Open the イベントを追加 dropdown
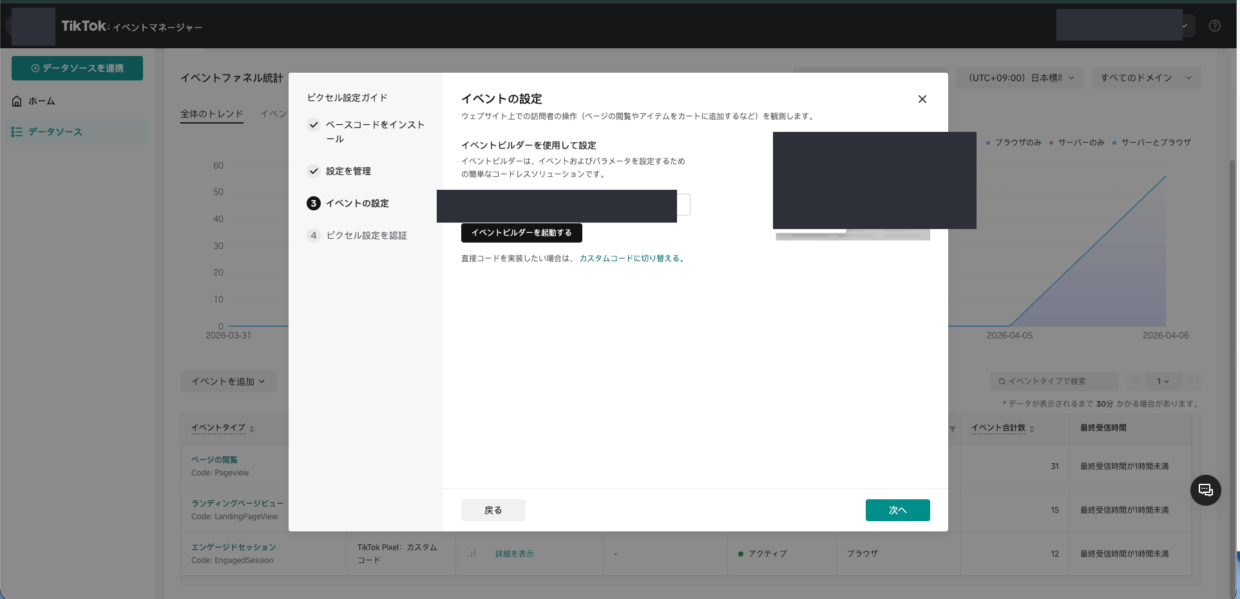The image size is (1240, 599). pos(228,382)
